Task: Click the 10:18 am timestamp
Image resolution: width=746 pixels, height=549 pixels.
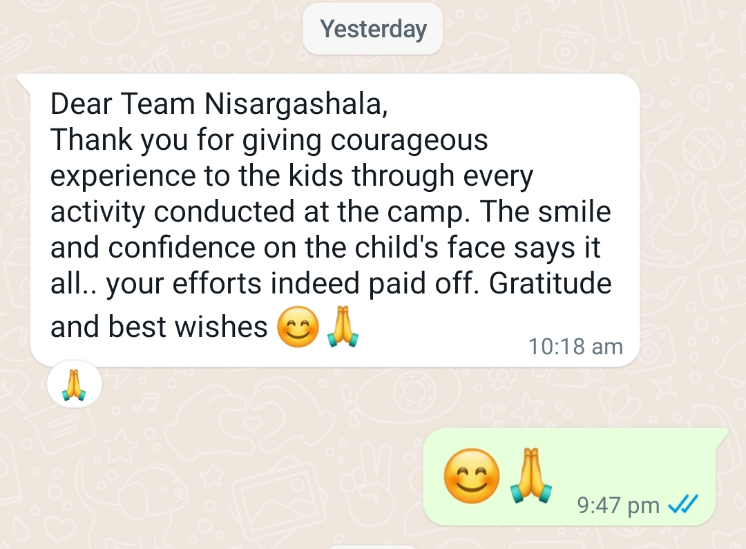Action: [x=575, y=347]
